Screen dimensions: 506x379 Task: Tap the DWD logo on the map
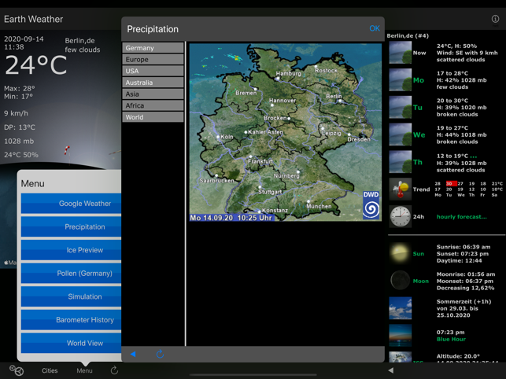coord(371,204)
